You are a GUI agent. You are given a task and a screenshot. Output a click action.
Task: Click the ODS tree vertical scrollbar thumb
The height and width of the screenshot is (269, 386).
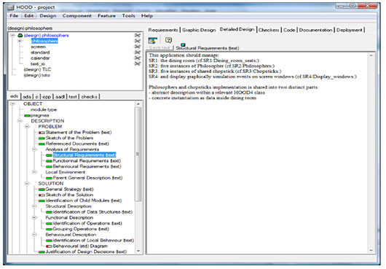point(138,154)
